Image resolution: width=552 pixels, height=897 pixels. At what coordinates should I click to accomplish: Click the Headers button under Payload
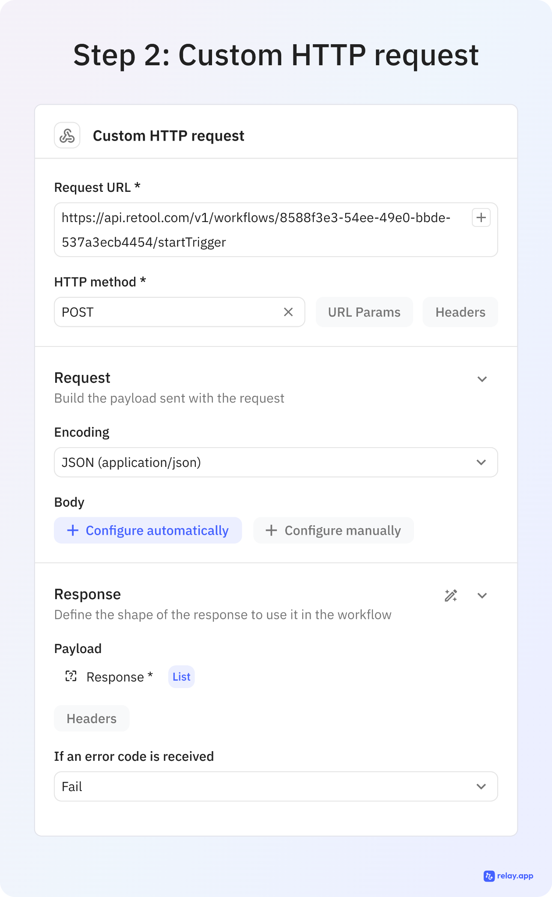92,719
